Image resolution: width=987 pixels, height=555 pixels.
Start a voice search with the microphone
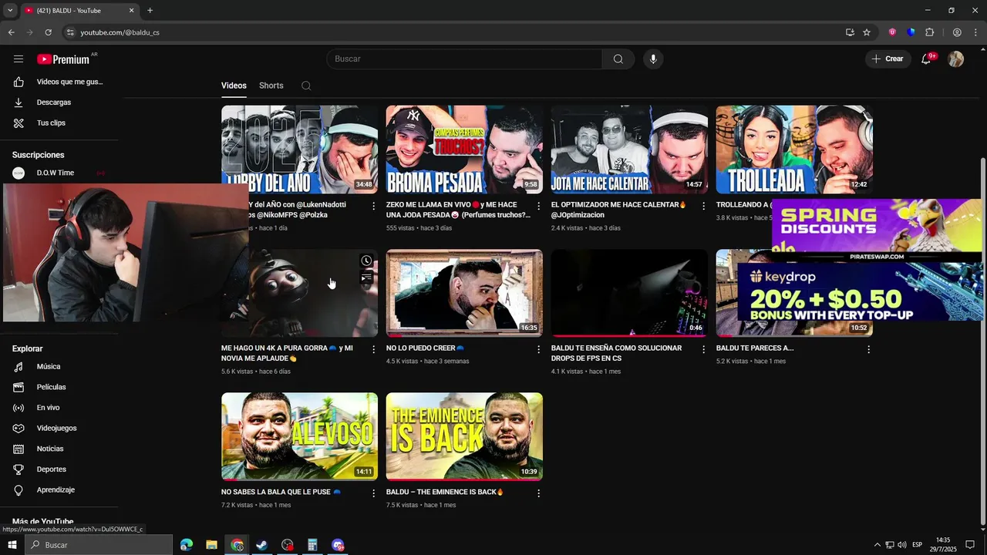pos(653,59)
